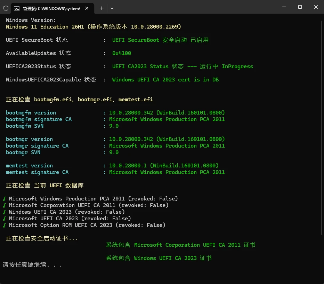
Task: Click the value '0x4100'
Action: click(x=122, y=53)
